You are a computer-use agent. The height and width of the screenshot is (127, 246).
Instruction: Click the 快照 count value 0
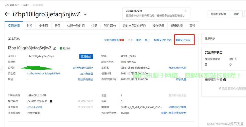121,101
